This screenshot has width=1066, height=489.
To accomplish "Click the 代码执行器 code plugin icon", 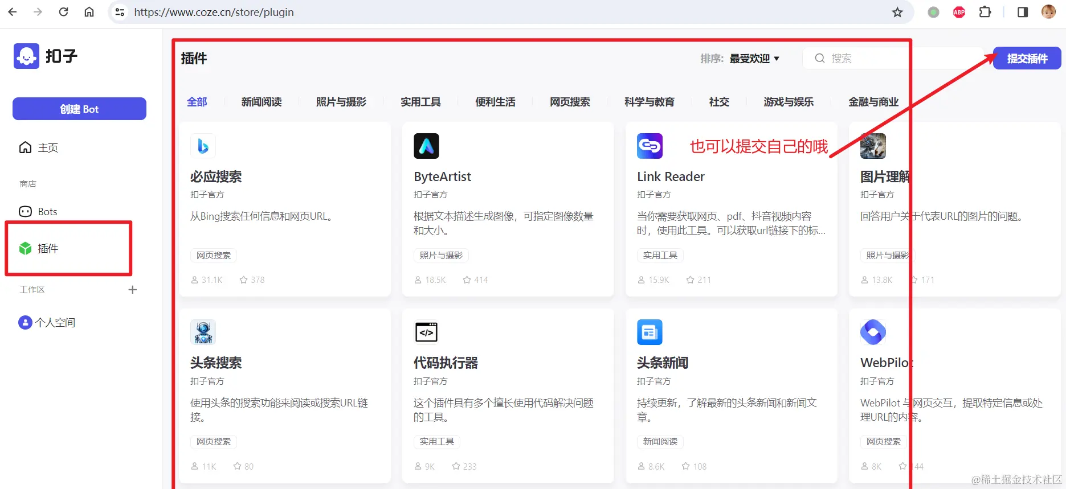I will [426, 332].
